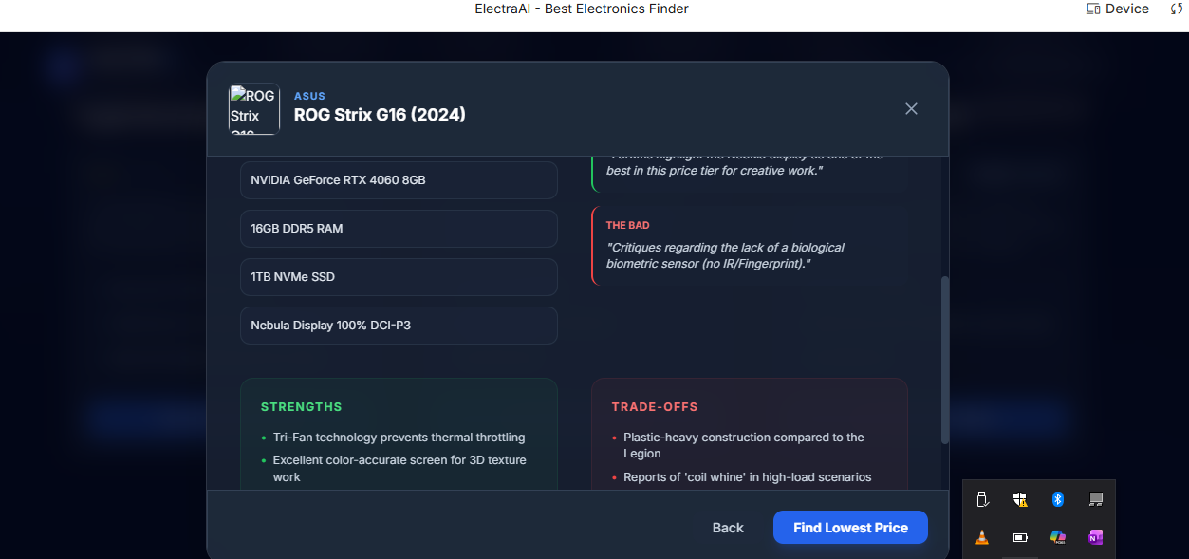Image resolution: width=1189 pixels, height=559 pixels.
Task: Click the dialog's vertical scrollbar thumb
Action: coord(944,360)
